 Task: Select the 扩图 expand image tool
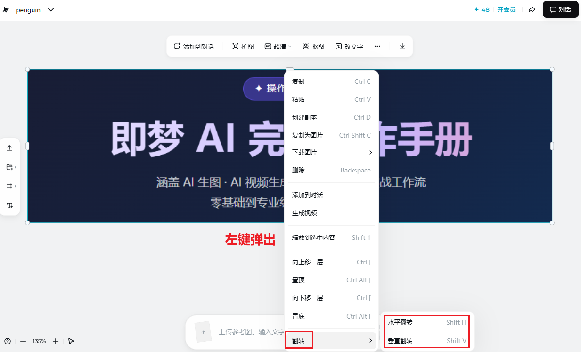point(243,46)
